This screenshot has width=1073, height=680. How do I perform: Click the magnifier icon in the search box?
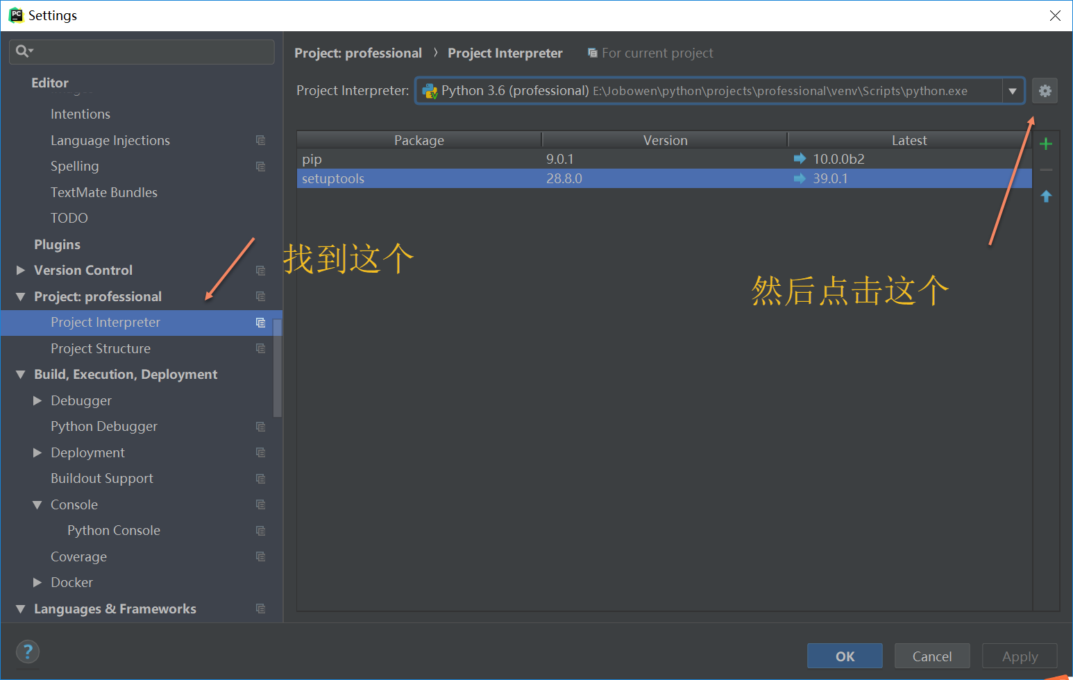click(23, 51)
